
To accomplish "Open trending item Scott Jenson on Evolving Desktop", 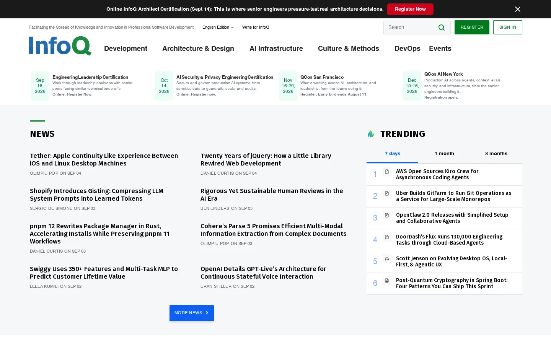I will 452,261.
